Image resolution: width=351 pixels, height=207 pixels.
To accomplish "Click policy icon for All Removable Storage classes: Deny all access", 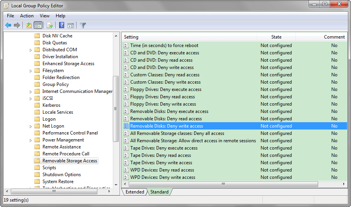I will [126, 133].
